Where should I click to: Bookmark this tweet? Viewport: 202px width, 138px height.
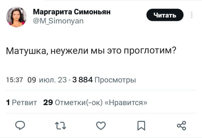point(141,126)
